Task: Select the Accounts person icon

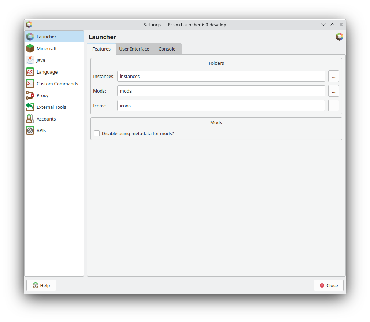Action: click(30, 119)
